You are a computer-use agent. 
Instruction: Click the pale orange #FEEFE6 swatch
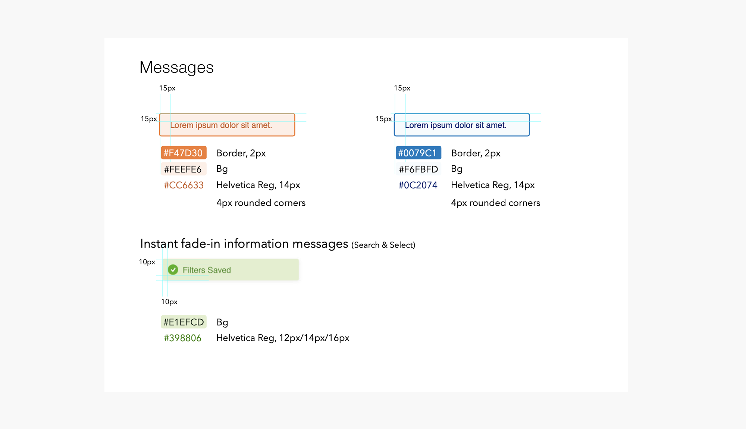pyautogui.click(x=184, y=169)
